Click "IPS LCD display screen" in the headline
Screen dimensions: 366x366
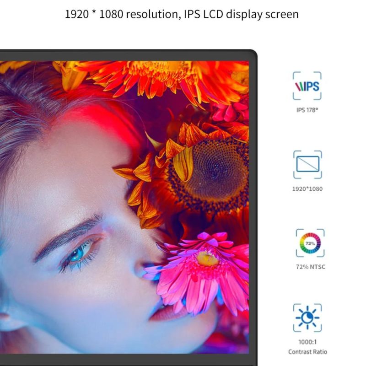[x=242, y=14]
